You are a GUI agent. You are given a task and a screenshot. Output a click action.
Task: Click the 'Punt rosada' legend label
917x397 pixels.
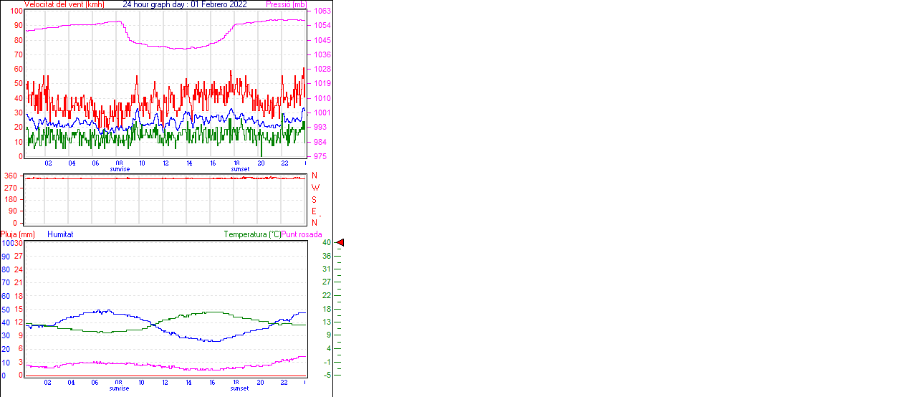click(x=302, y=234)
